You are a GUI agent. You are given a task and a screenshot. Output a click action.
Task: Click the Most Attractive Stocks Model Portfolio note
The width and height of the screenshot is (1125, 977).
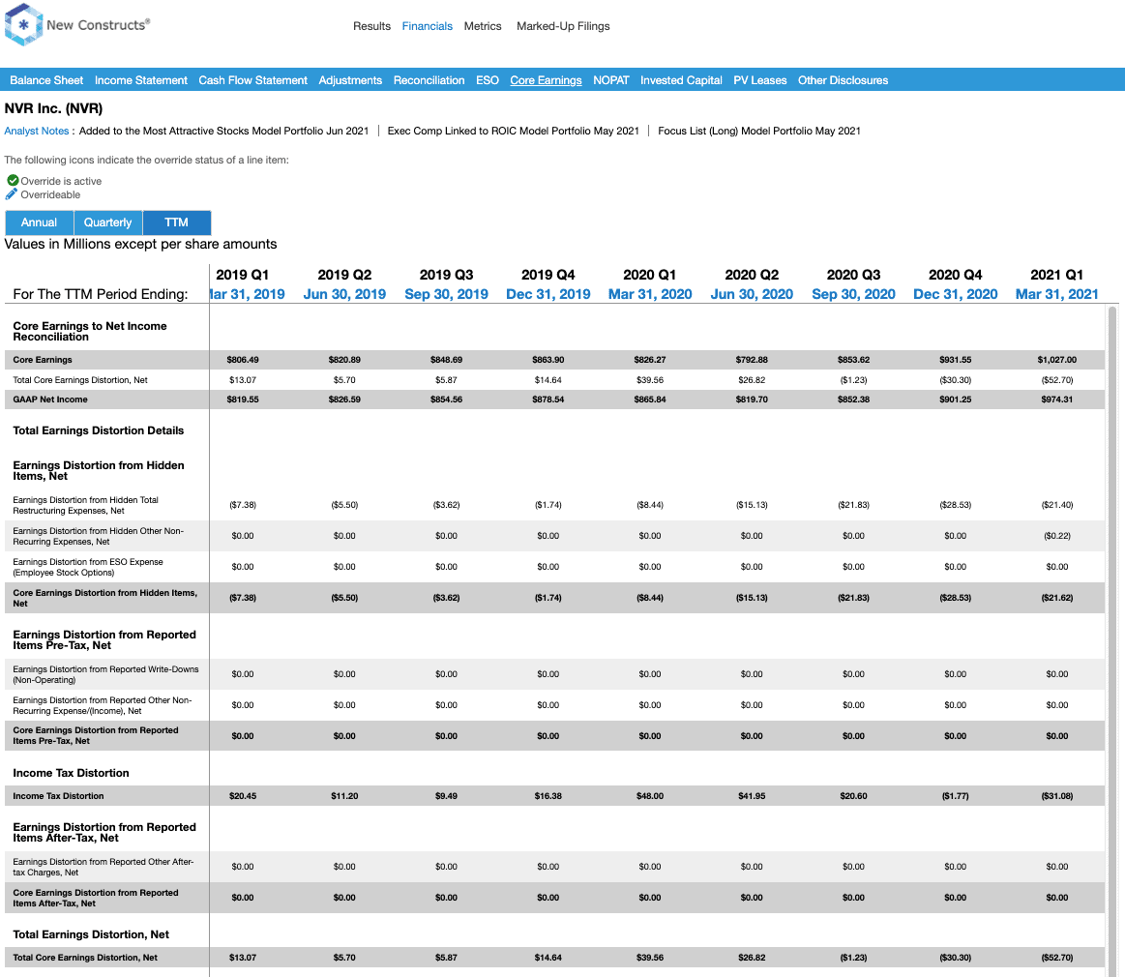pyautogui.click(x=223, y=131)
